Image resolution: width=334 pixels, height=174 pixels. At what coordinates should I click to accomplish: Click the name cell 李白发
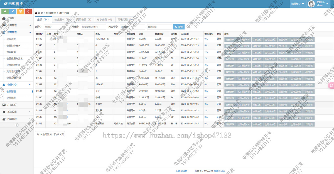click(99, 104)
